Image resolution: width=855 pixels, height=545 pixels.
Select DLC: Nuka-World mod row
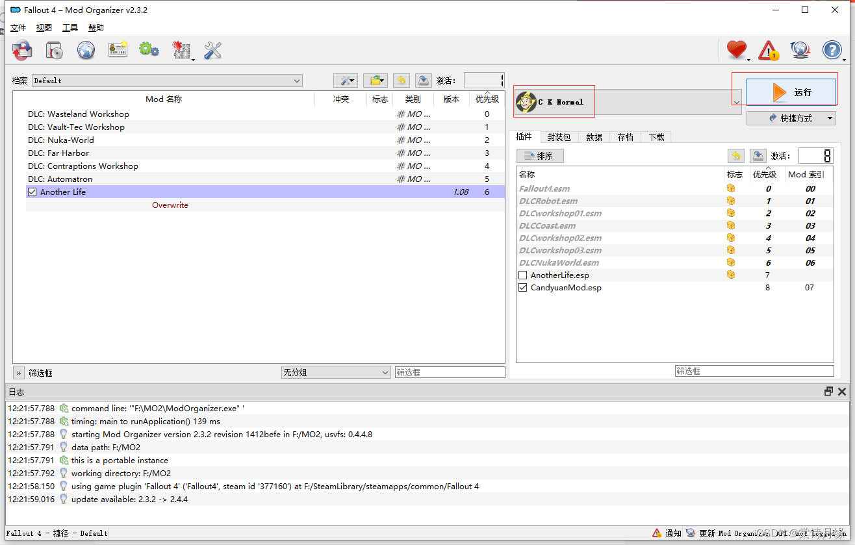[265, 140]
